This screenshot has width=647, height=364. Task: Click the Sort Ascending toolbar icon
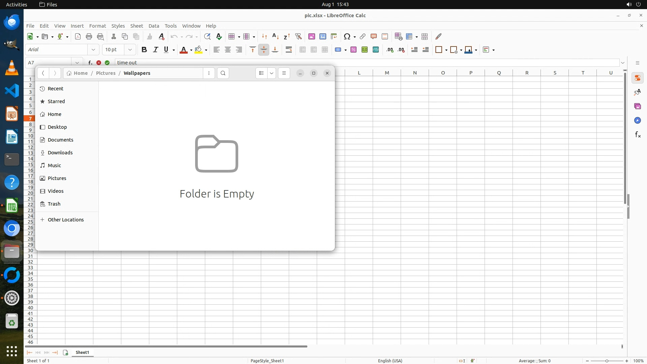[275, 36]
